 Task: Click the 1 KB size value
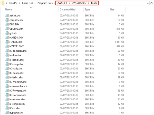click(121, 113)
